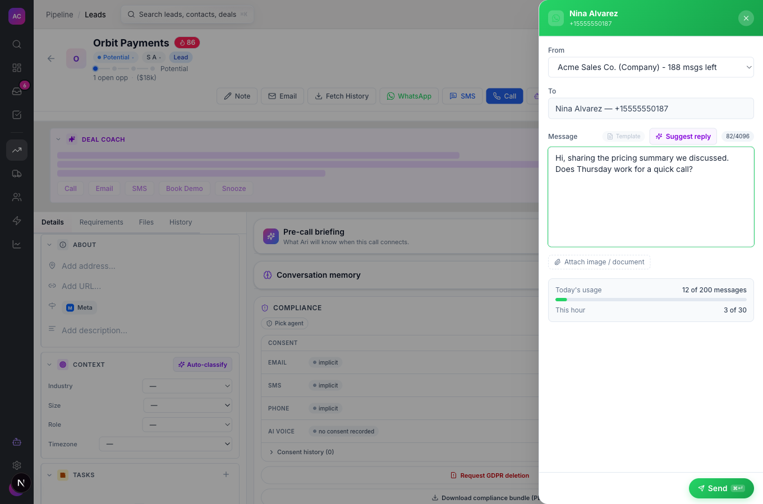Go to Pipeline breadcrumb
Screen dimensions: 763x504
pos(59,15)
